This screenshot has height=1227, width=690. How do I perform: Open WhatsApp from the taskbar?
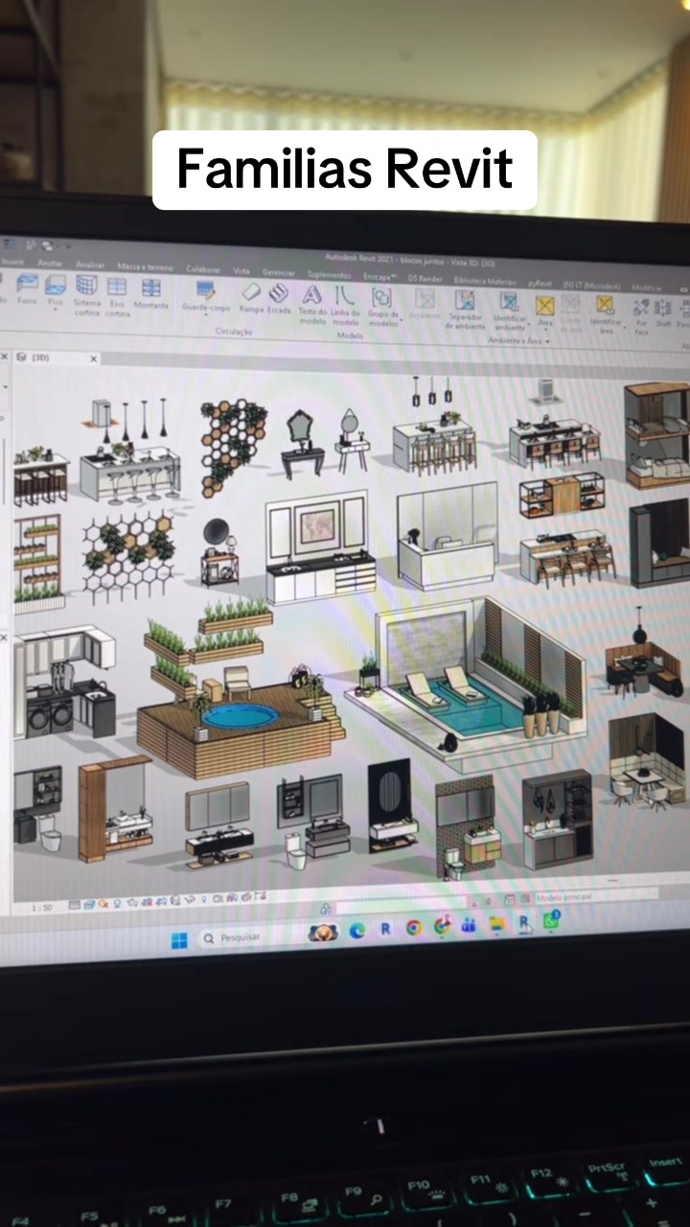tap(552, 920)
